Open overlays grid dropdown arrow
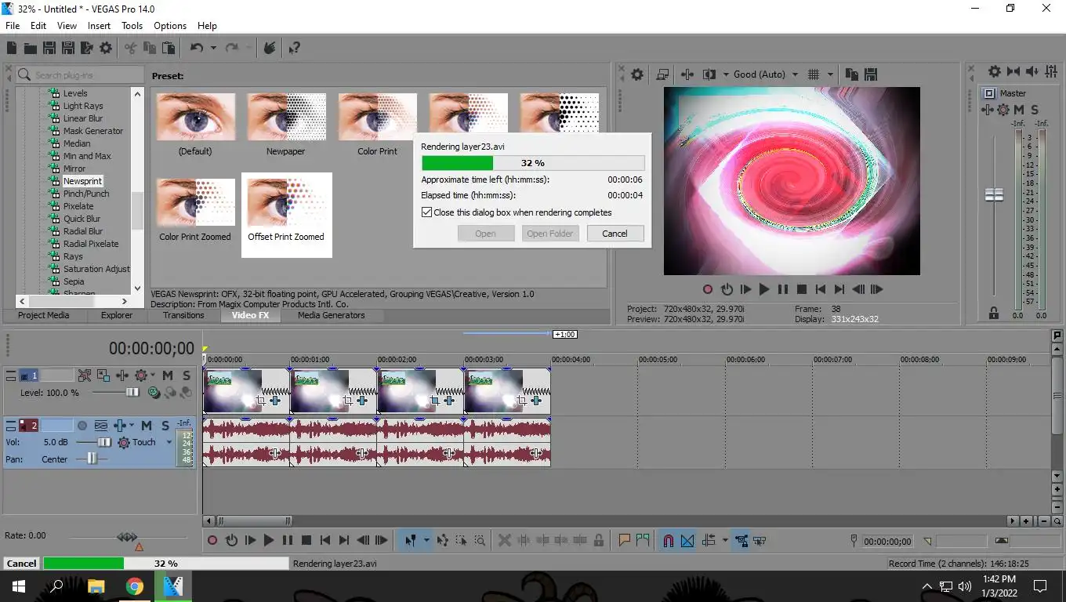This screenshot has height=602, width=1066. pos(829,74)
